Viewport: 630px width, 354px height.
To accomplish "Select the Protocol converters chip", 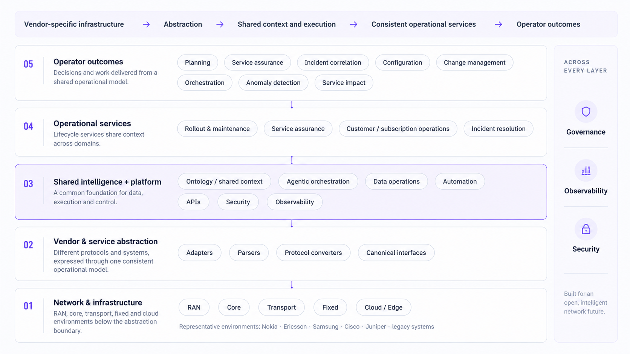I will (313, 253).
